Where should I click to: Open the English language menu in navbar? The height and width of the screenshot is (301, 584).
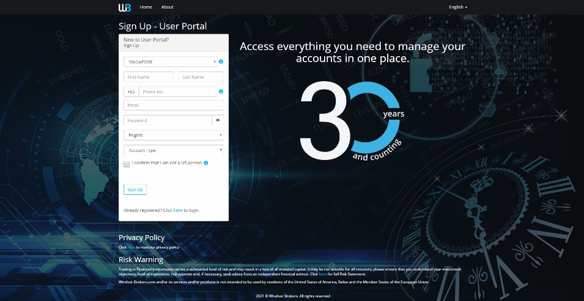(458, 7)
